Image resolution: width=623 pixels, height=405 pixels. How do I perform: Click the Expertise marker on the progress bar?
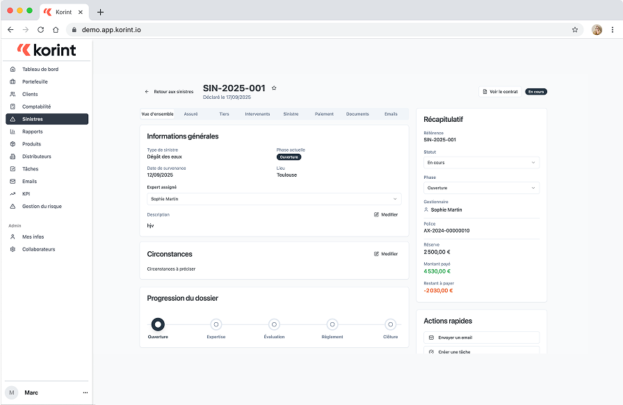pyautogui.click(x=216, y=324)
